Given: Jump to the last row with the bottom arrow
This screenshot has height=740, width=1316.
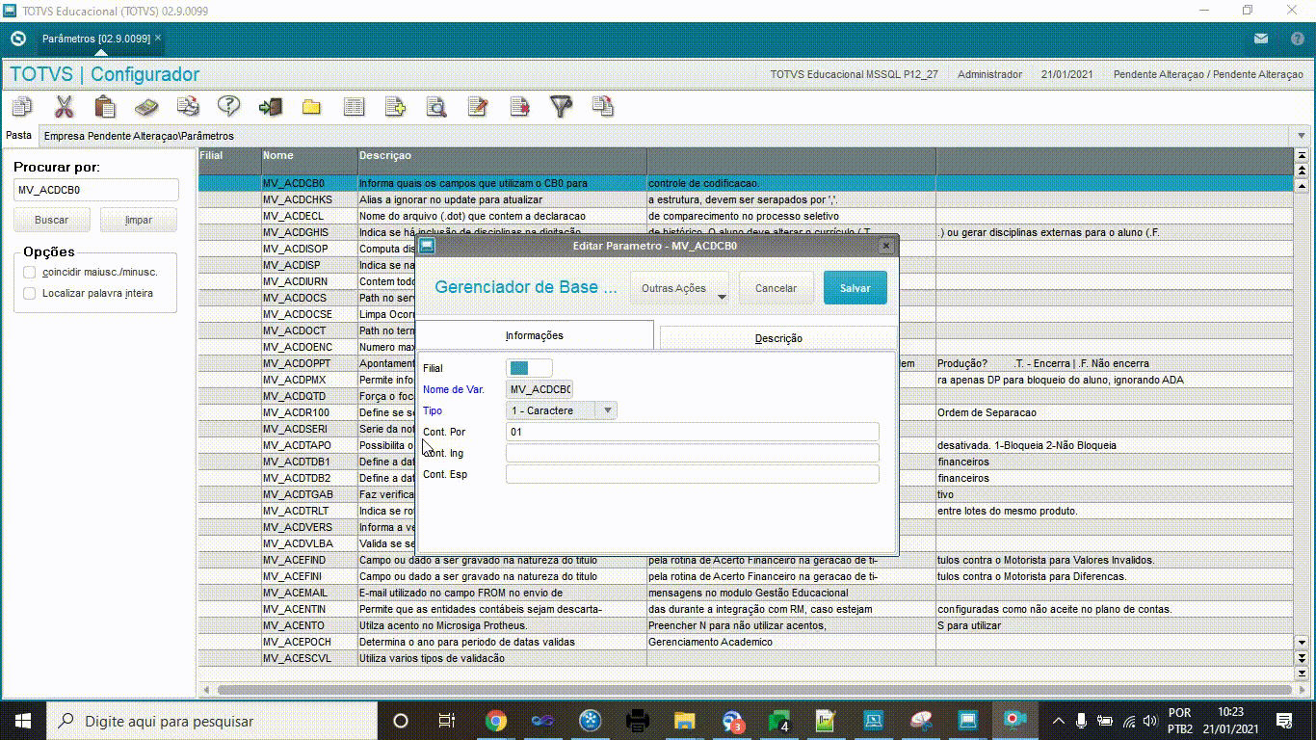Looking at the screenshot, I should click(x=1303, y=674).
